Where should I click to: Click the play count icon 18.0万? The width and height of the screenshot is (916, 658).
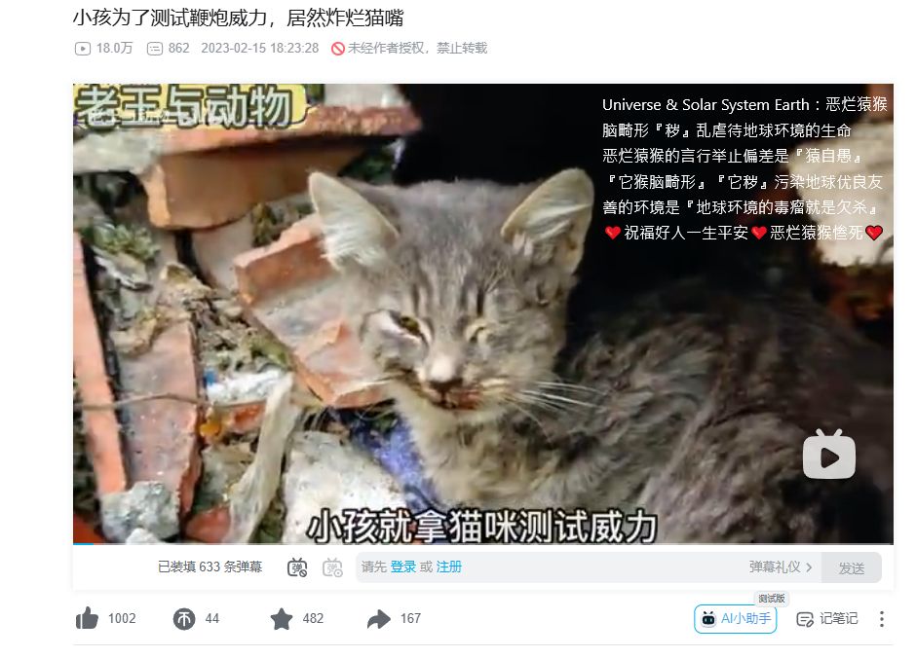(83, 49)
